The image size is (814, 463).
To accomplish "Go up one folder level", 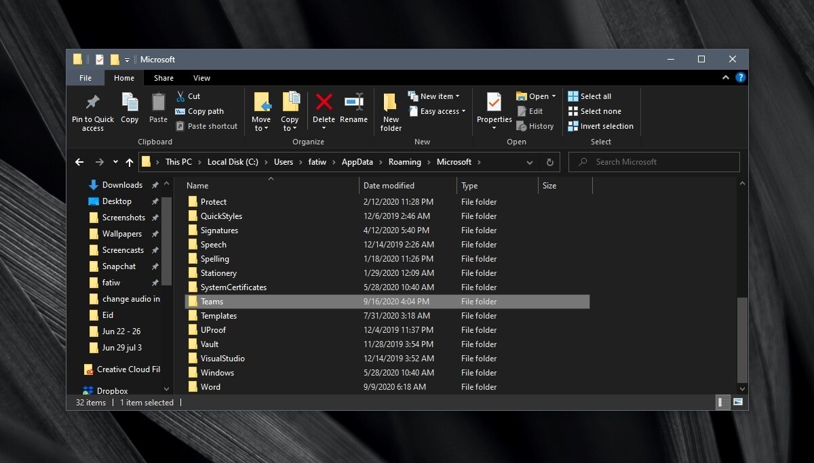I will point(129,162).
